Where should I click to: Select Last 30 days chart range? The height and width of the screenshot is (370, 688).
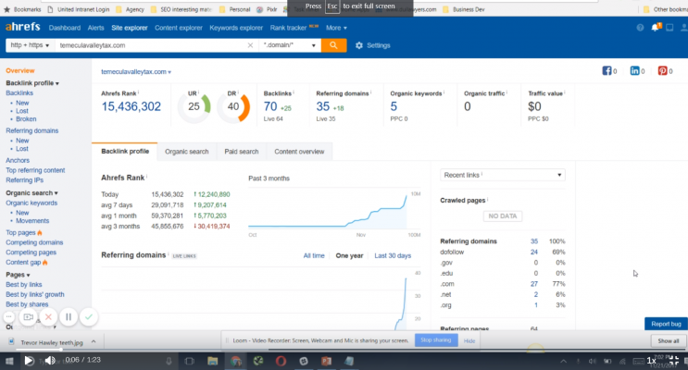click(393, 255)
